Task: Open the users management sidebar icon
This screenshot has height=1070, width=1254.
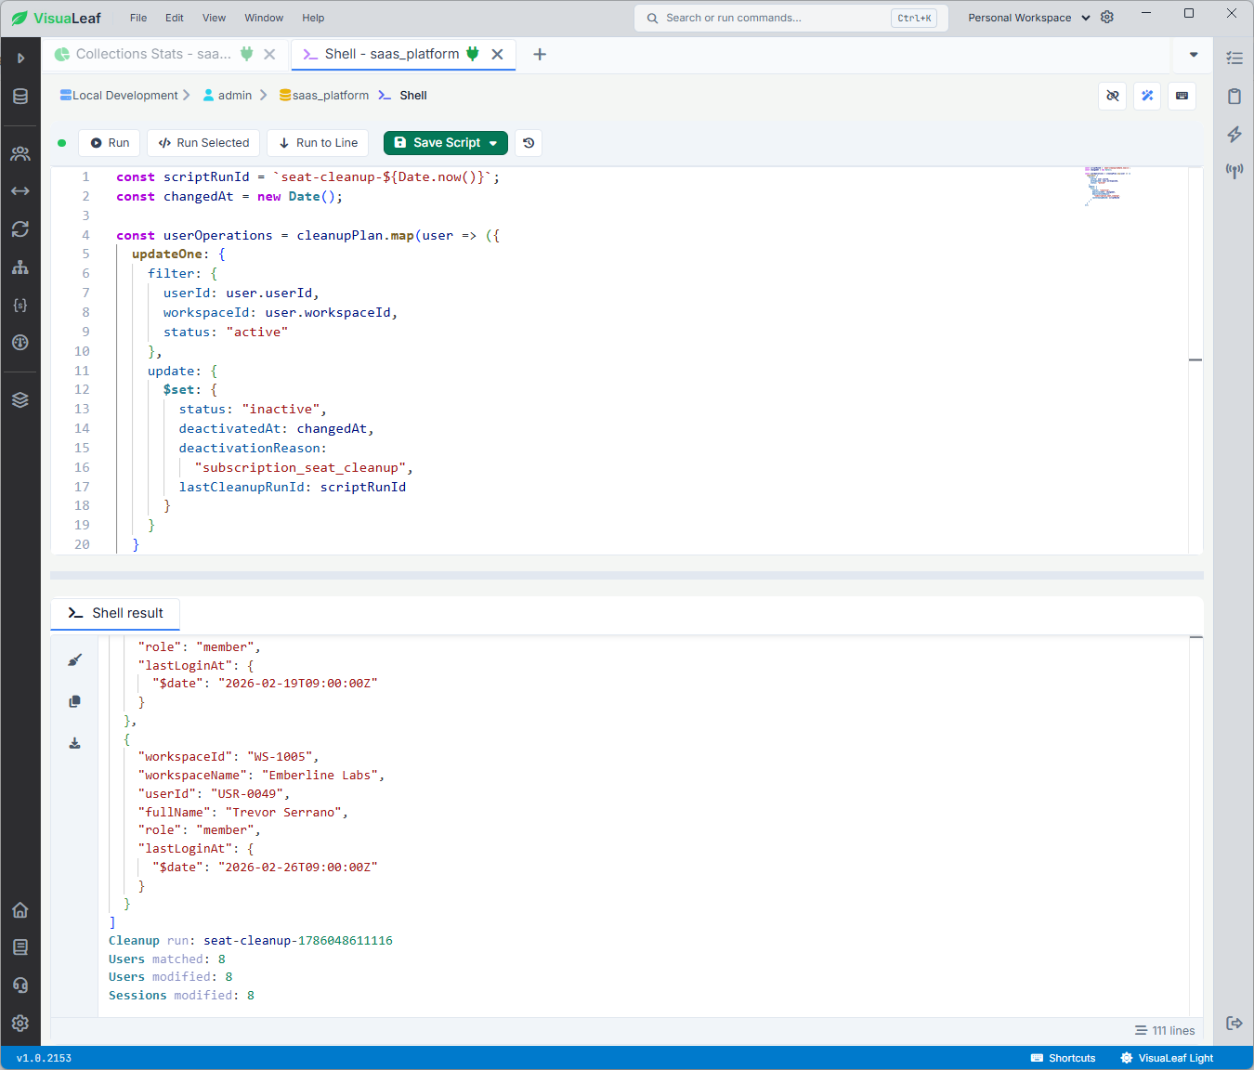Action: coord(20,153)
